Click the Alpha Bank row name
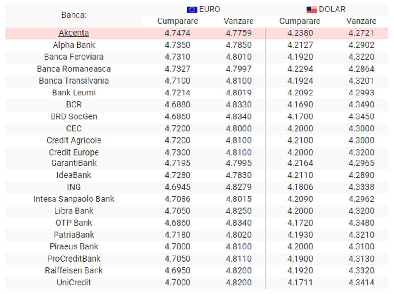This screenshot has height=294, width=394. 74,45
